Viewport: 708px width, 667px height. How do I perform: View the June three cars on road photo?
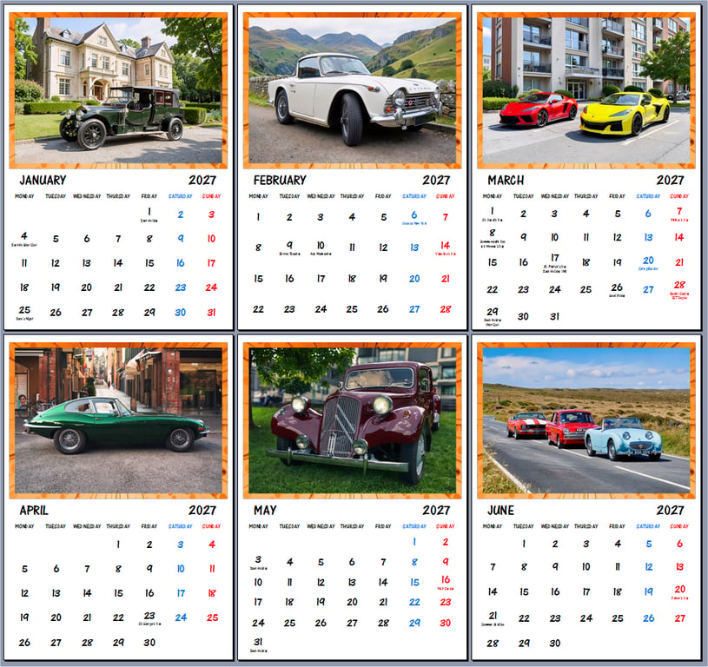coord(586,420)
